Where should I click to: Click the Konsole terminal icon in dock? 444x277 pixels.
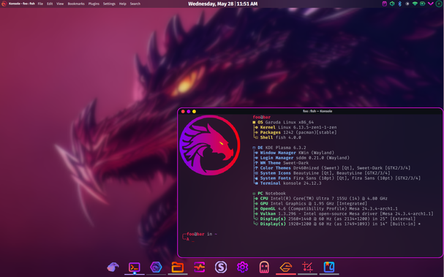coord(134,267)
